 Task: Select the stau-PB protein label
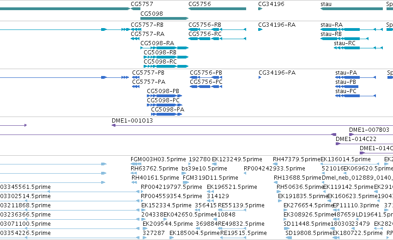click(x=345, y=82)
